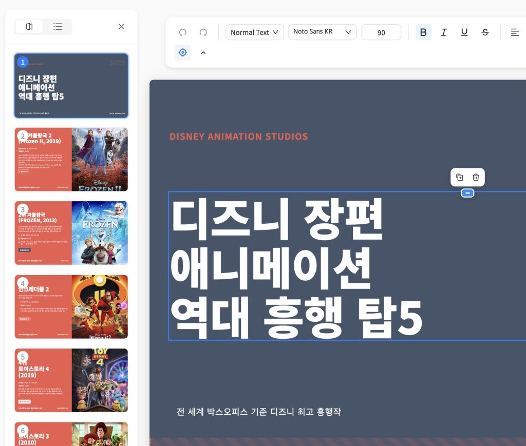This screenshot has width=526, height=446.
Task: Open the Normal Text style dropdown
Action: pos(255,32)
